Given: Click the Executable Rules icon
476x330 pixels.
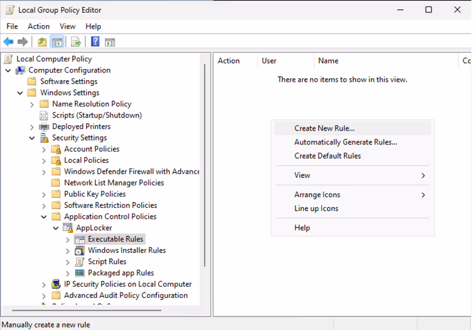Looking at the screenshot, I should coord(80,239).
